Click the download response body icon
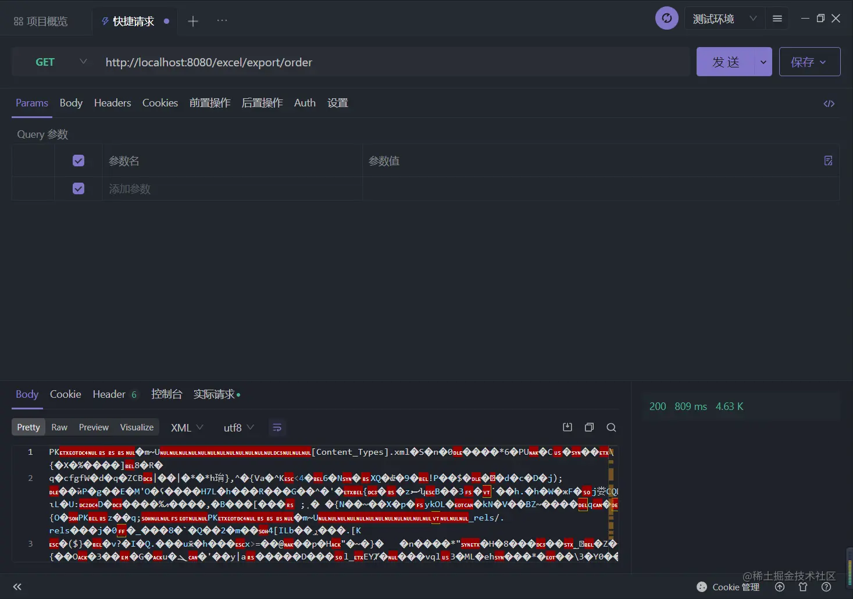This screenshot has width=853, height=599. pyautogui.click(x=567, y=427)
